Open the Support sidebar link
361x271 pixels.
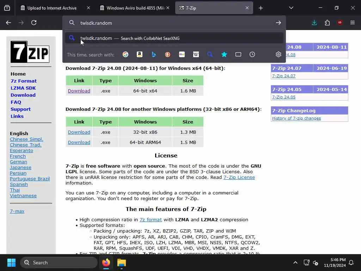coord(20,109)
